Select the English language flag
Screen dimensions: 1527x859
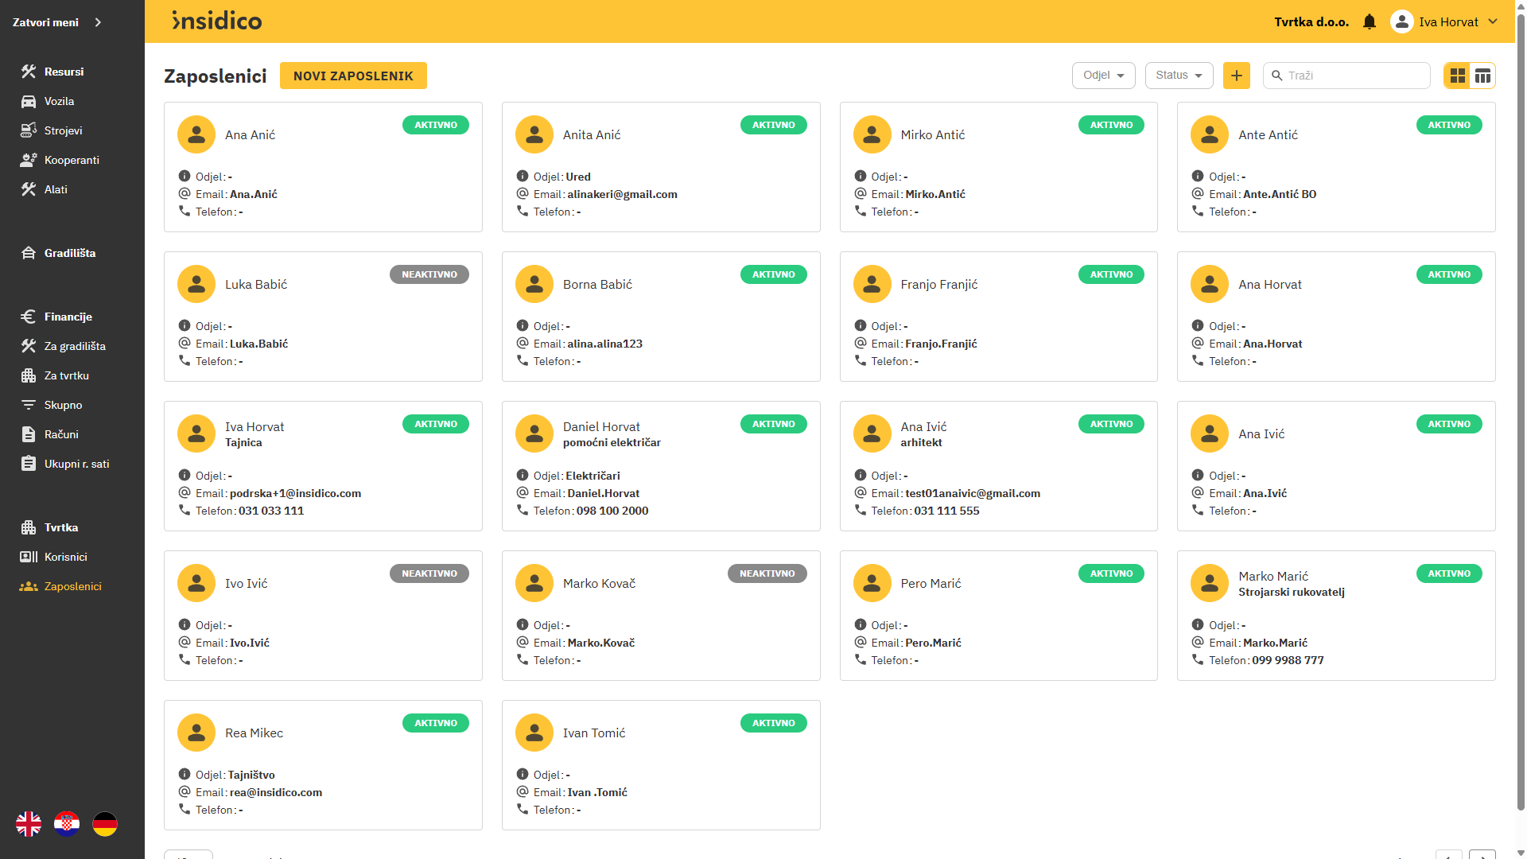tap(29, 824)
